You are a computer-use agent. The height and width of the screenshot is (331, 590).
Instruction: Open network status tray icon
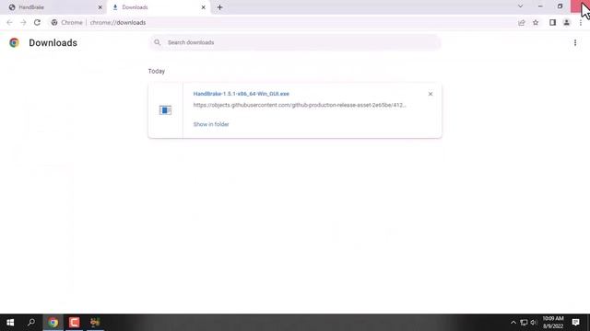pos(524,323)
